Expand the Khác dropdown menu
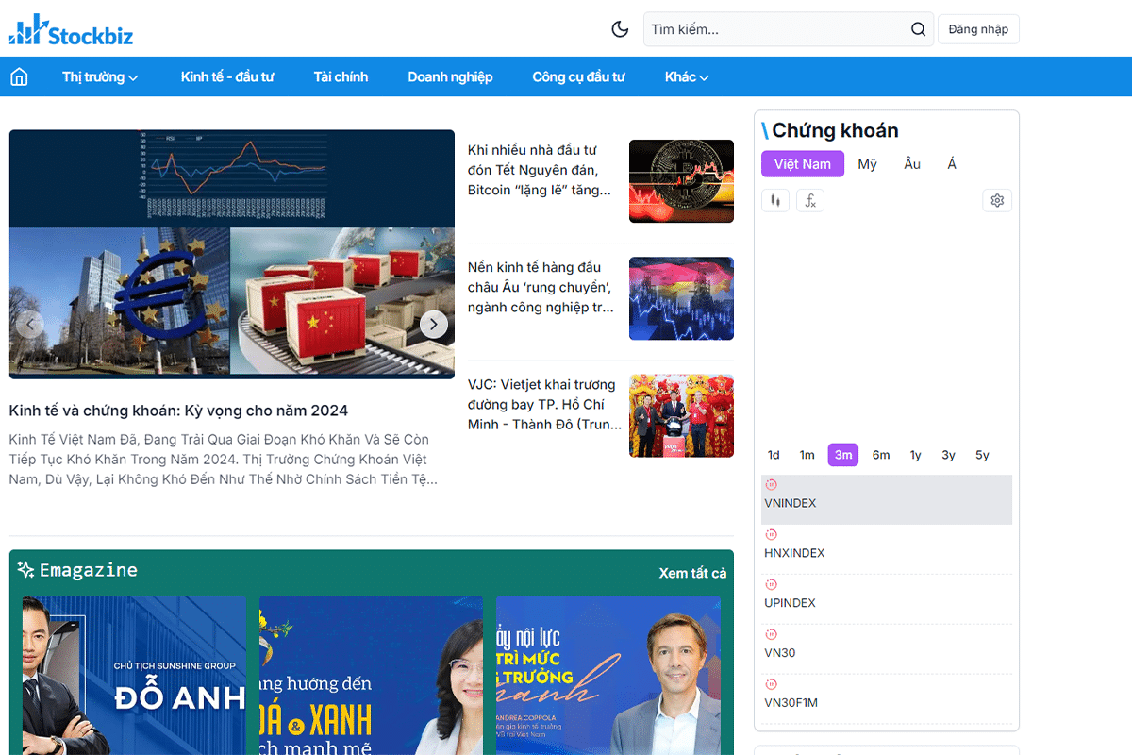Viewport: 1132px width, 755px height. (686, 77)
